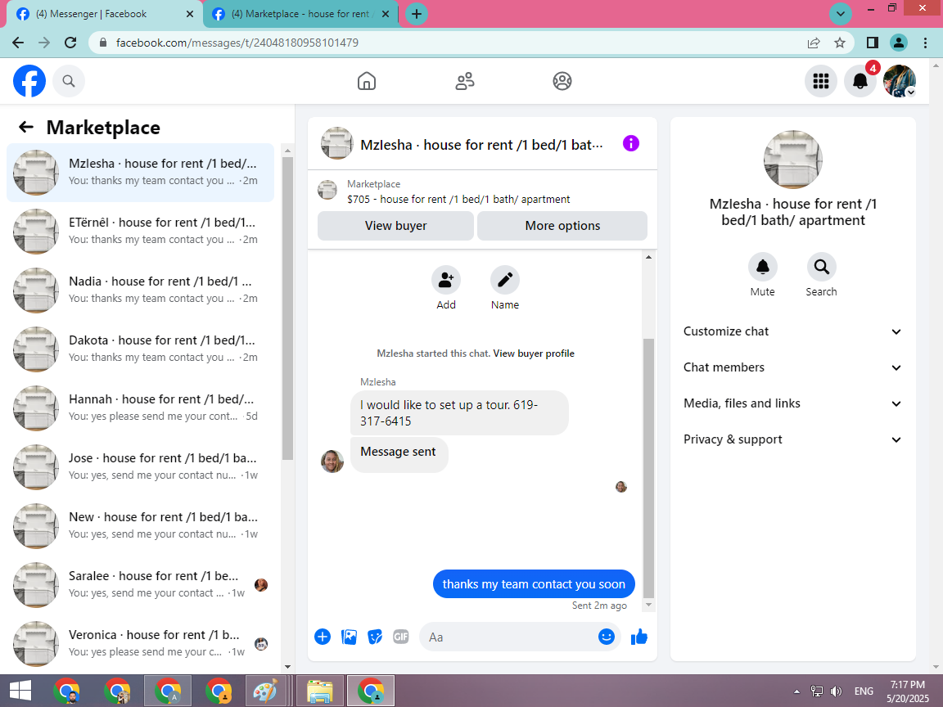The width and height of the screenshot is (943, 707).
Task: Expand Chat members section
Action: tap(792, 367)
